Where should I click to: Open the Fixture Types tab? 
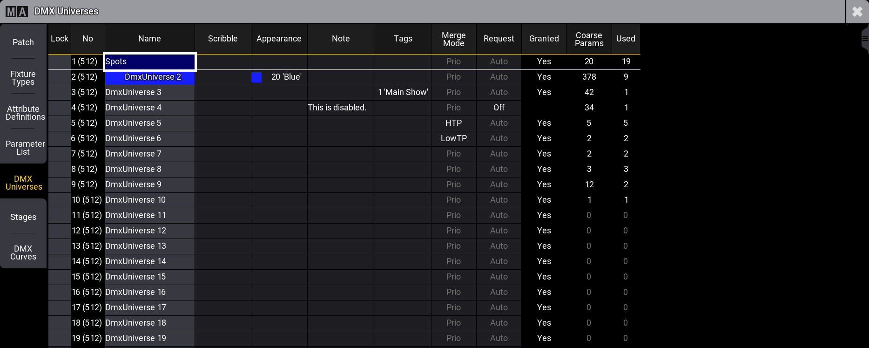pyautogui.click(x=23, y=78)
